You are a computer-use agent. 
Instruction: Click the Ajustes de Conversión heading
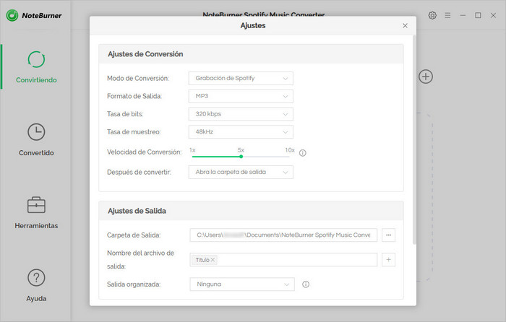coord(145,54)
